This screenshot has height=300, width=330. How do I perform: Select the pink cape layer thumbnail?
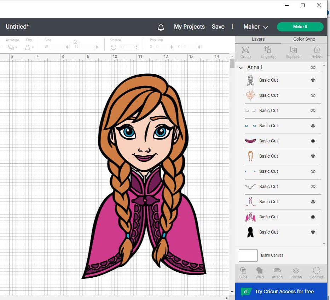(x=250, y=217)
